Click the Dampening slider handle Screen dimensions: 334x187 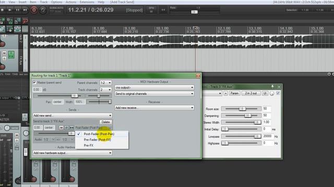pos(248,115)
